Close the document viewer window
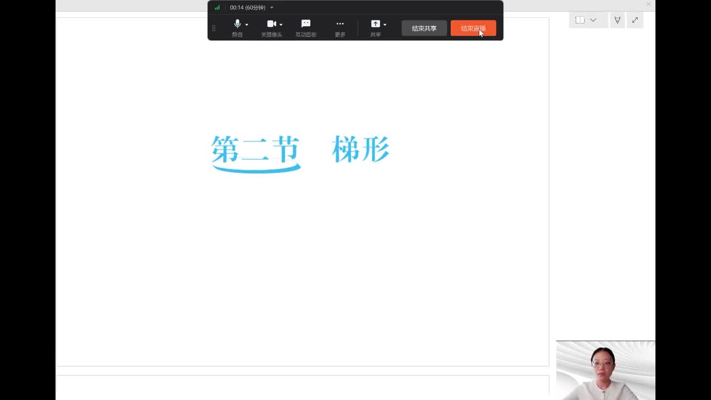This screenshot has height=400, width=711. (648, 4)
